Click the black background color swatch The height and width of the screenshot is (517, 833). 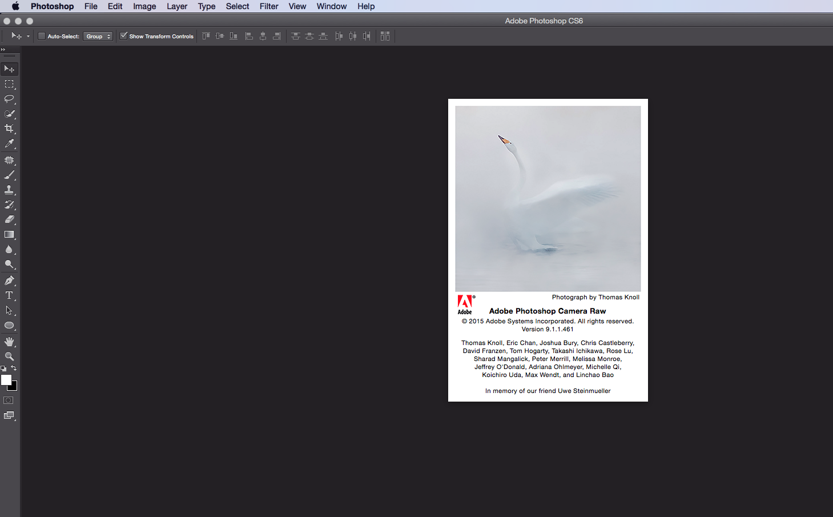(14, 388)
